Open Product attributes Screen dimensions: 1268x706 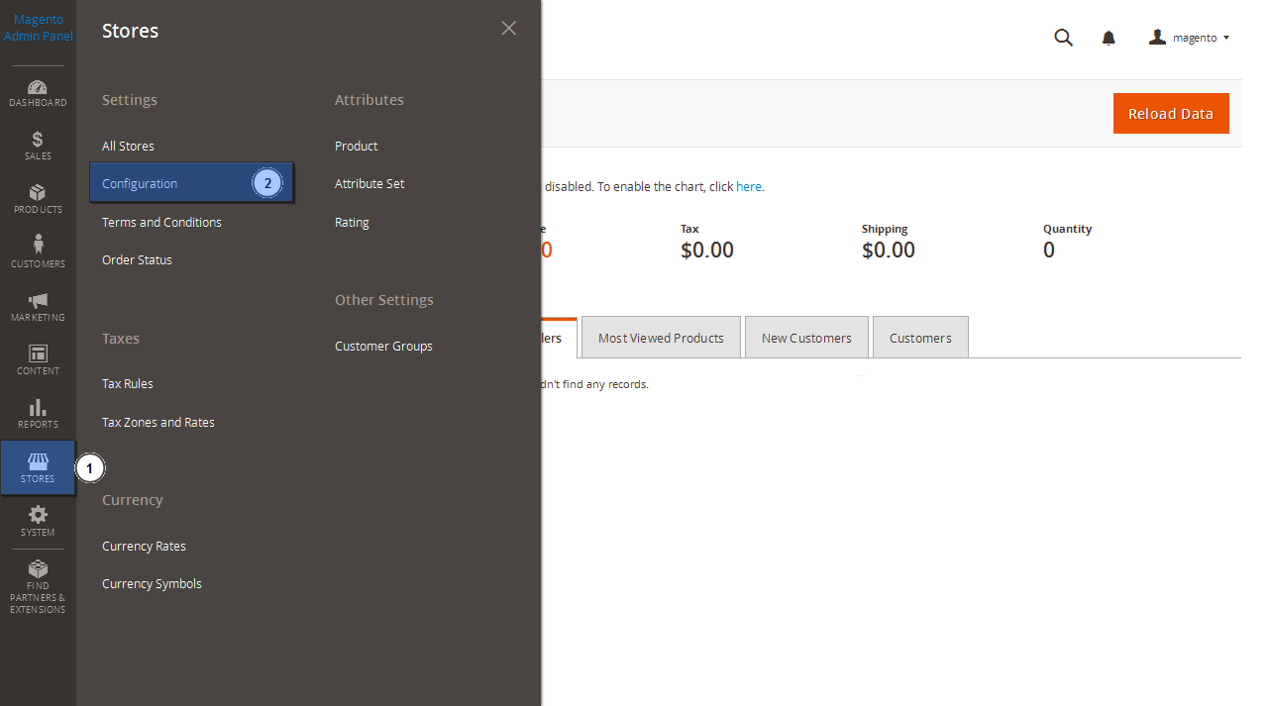356,146
